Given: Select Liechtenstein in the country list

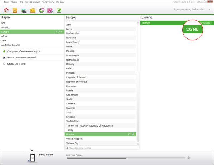Looking at the screenshot, I should (100, 33).
